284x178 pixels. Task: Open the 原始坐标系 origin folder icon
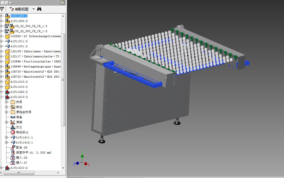pos(12,112)
